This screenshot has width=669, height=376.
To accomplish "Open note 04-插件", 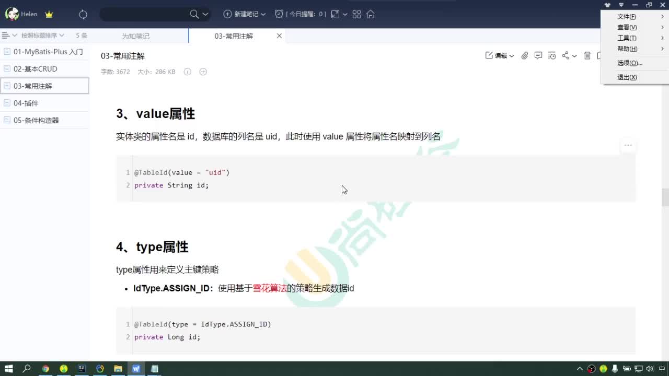I will pos(44,103).
